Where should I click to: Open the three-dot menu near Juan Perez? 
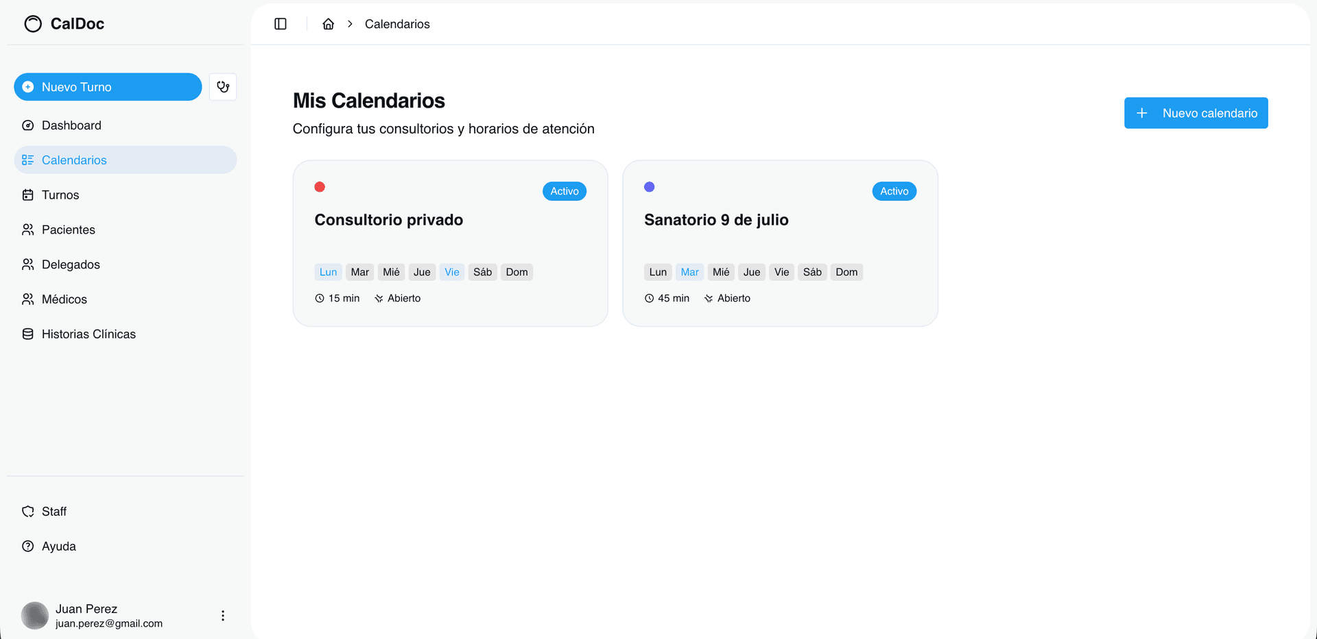coord(222,616)
